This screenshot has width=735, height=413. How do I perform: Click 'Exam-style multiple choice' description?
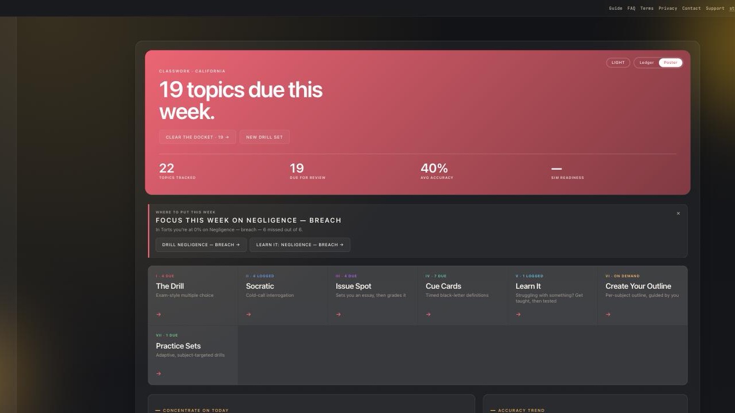click(x=185, y=296)
